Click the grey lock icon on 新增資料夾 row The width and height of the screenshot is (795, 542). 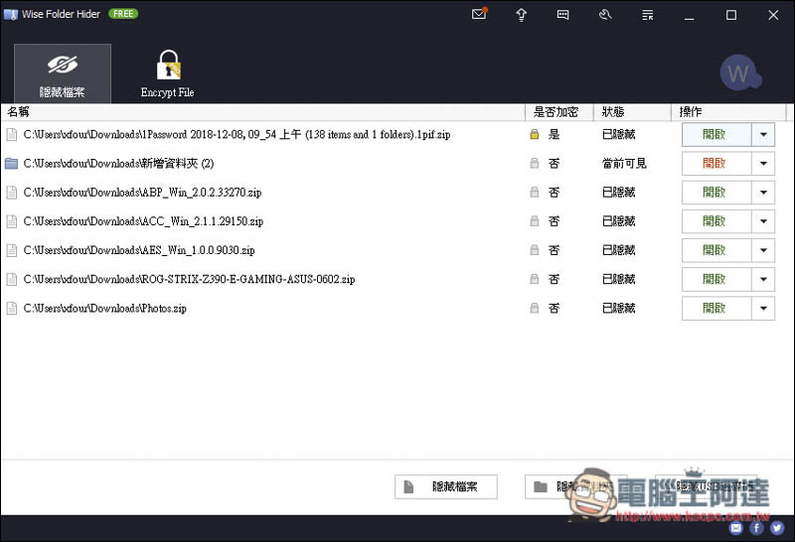point(534,163)
